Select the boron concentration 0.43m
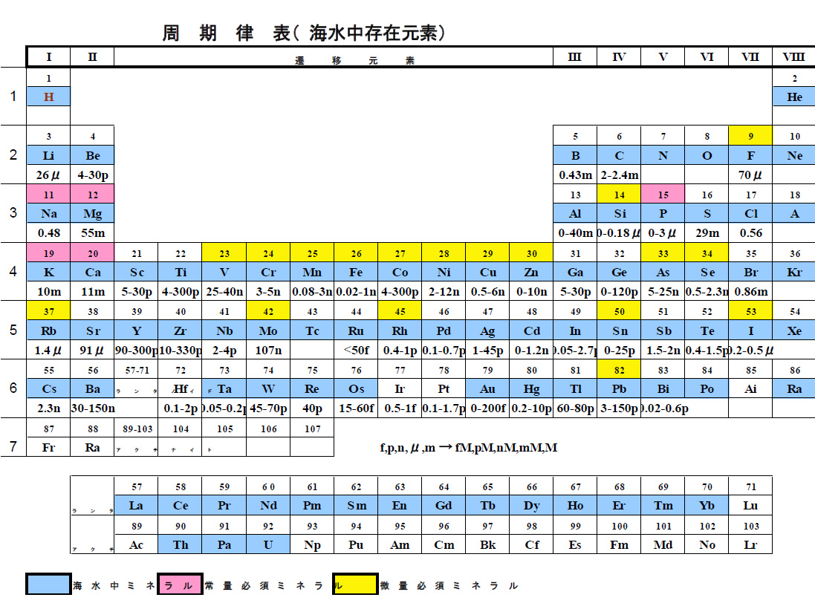 575,175
